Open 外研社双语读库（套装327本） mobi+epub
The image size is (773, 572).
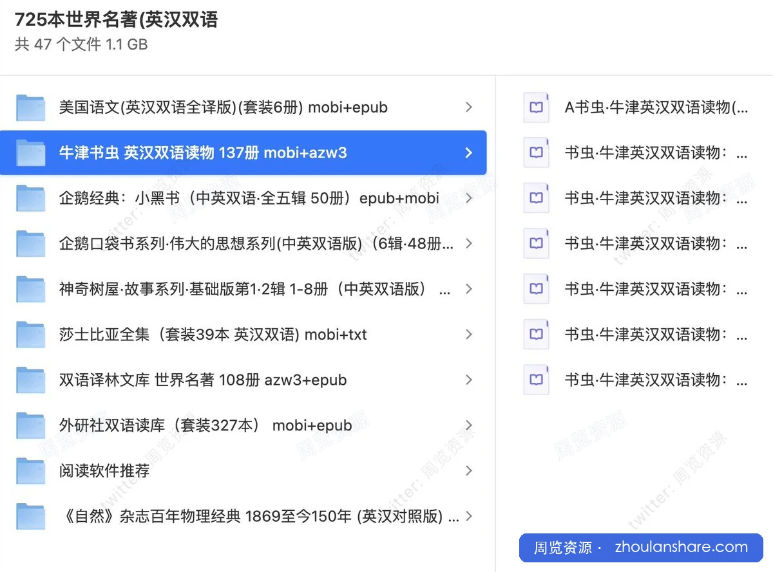pyautogui.click(x=205, y=425)
